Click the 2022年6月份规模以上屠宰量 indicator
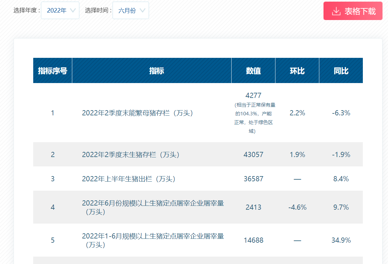This screenshot has width=388, height=264. pyautogui.click(x=153, y=207)
